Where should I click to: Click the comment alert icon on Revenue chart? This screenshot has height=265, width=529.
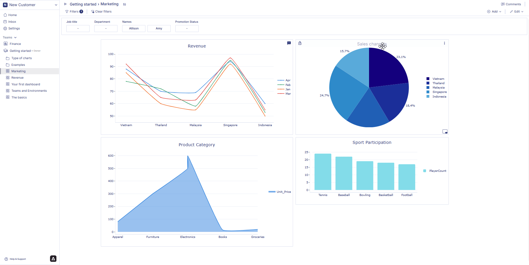coord(289,43)
